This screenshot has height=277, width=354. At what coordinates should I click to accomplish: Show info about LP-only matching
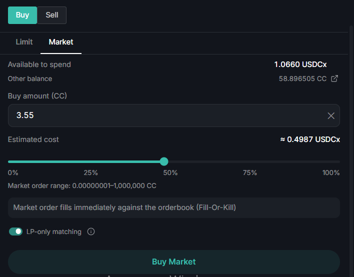coord(91,231)
